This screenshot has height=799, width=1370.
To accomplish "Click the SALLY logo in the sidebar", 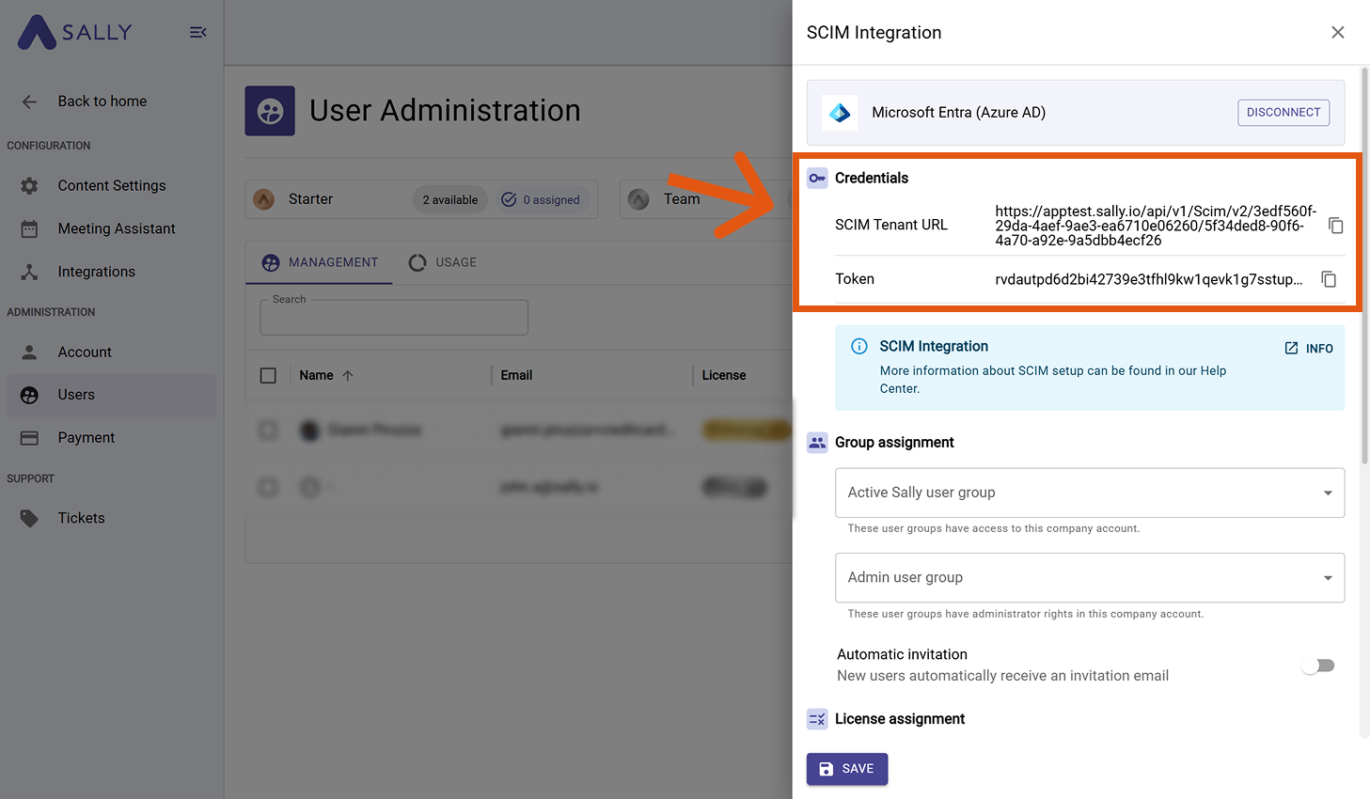I will pyautogui.click(x=75, y=32).
